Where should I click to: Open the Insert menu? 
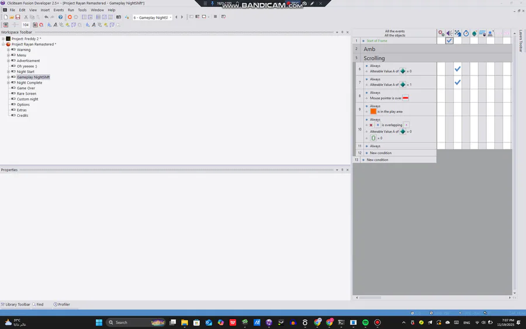(45, 10)
